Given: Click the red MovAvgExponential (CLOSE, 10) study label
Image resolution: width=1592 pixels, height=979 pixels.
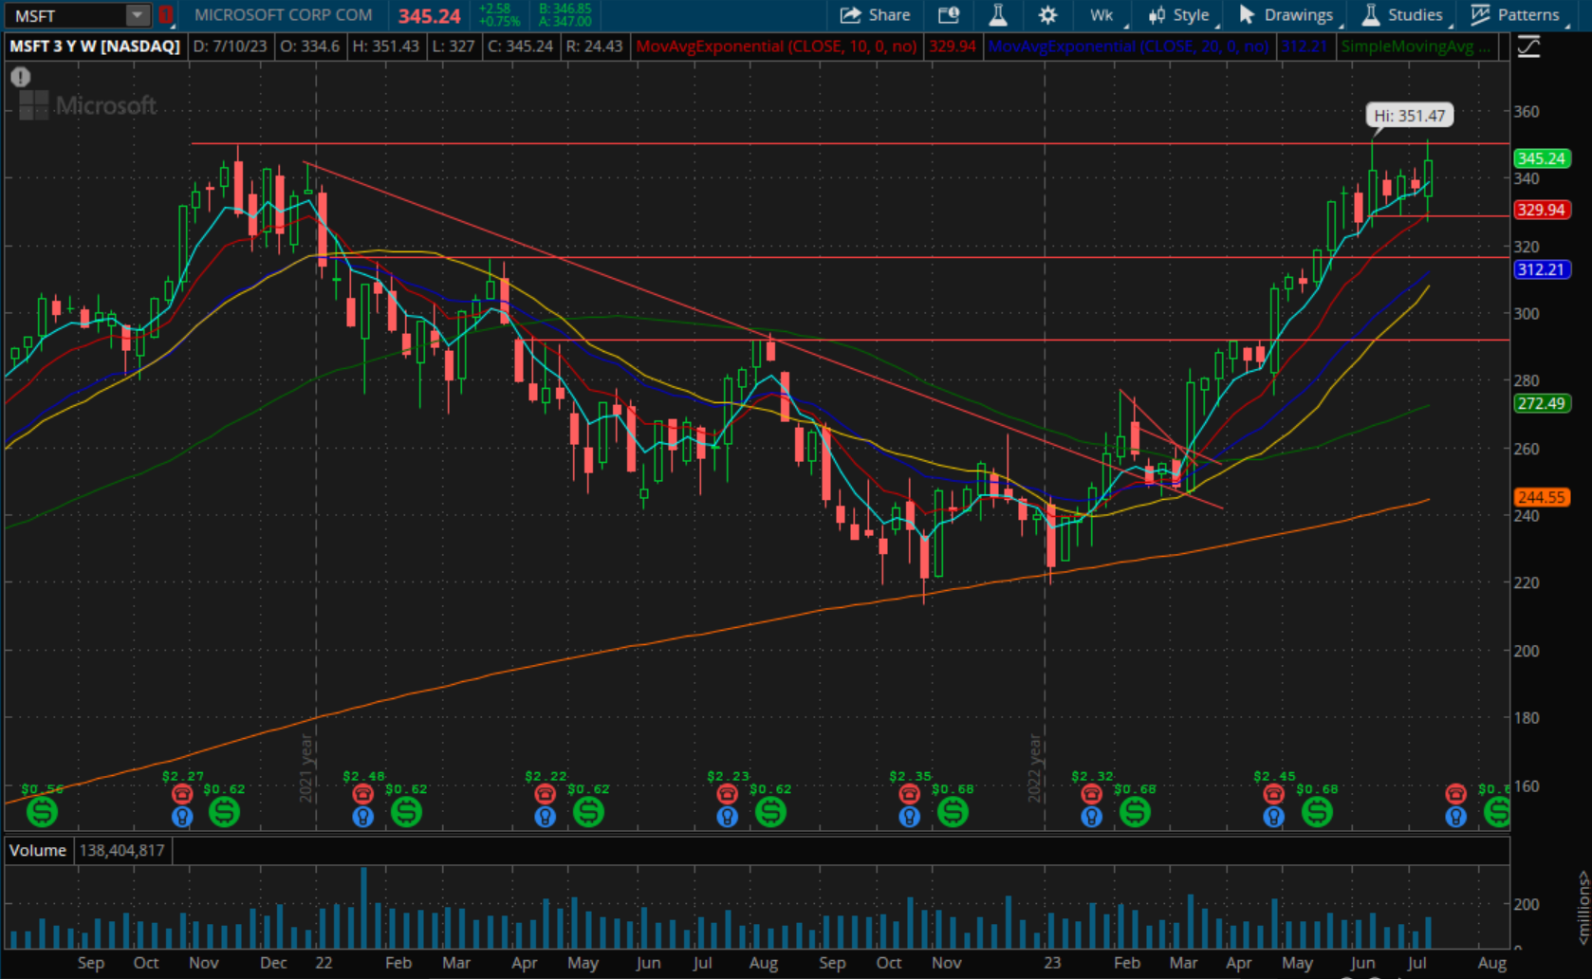Looking at the screenshot, I should tap(776, 46).
